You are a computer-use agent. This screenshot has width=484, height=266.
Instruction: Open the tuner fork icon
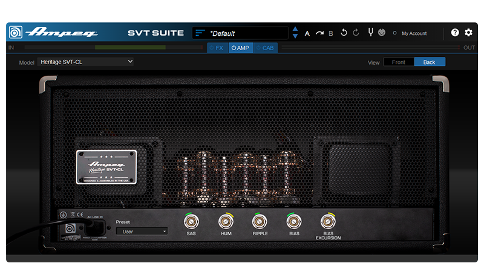click(x=370, y=32)
